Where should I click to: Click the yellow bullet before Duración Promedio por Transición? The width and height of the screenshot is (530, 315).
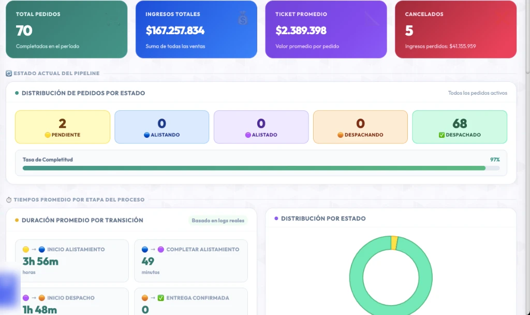(17, 220)
